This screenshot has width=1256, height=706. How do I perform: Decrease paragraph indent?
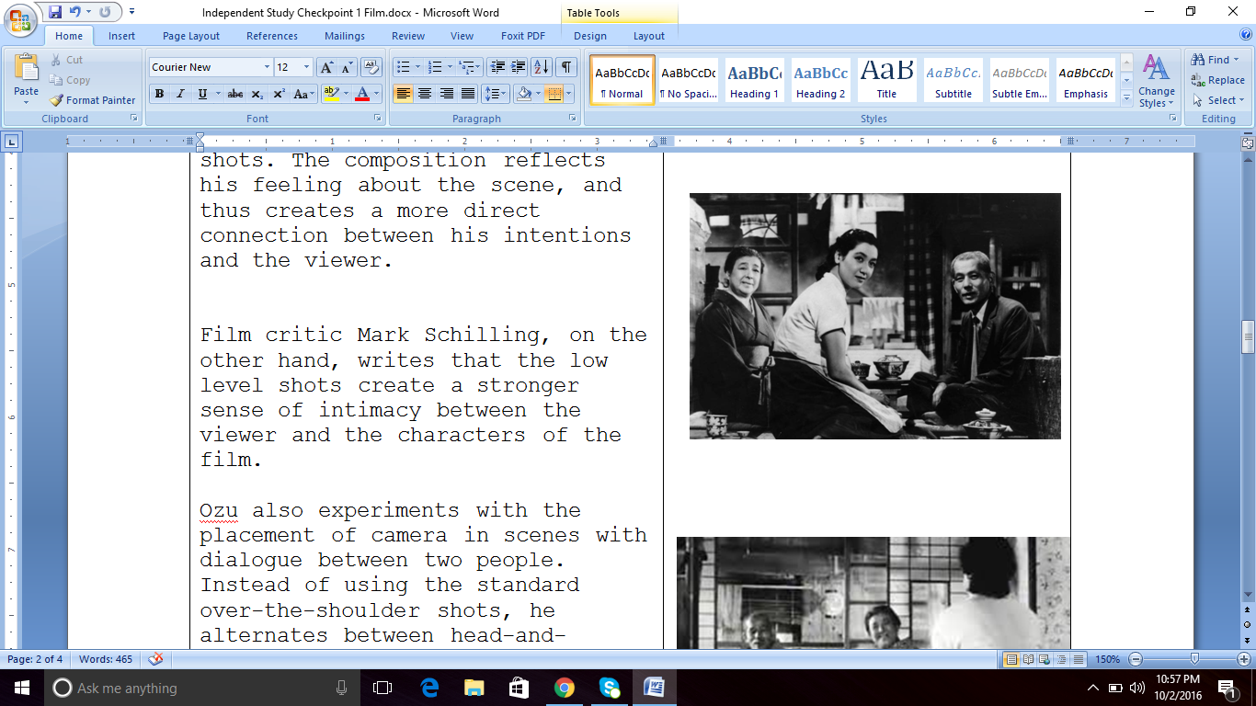[497, 67]
